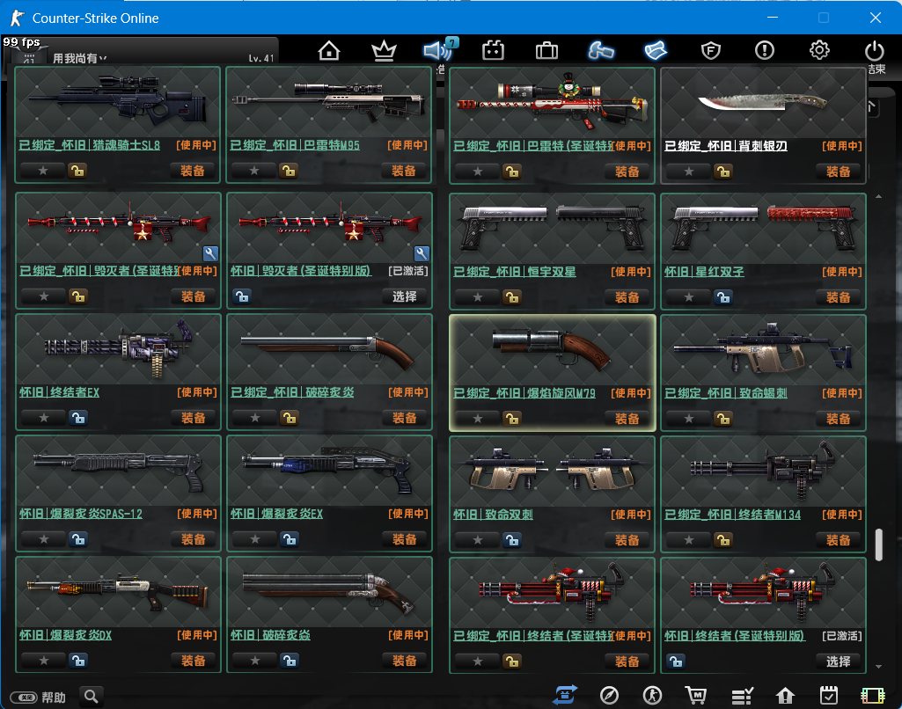Toggle the lock on 致命蝎刺

pos(722,419)
